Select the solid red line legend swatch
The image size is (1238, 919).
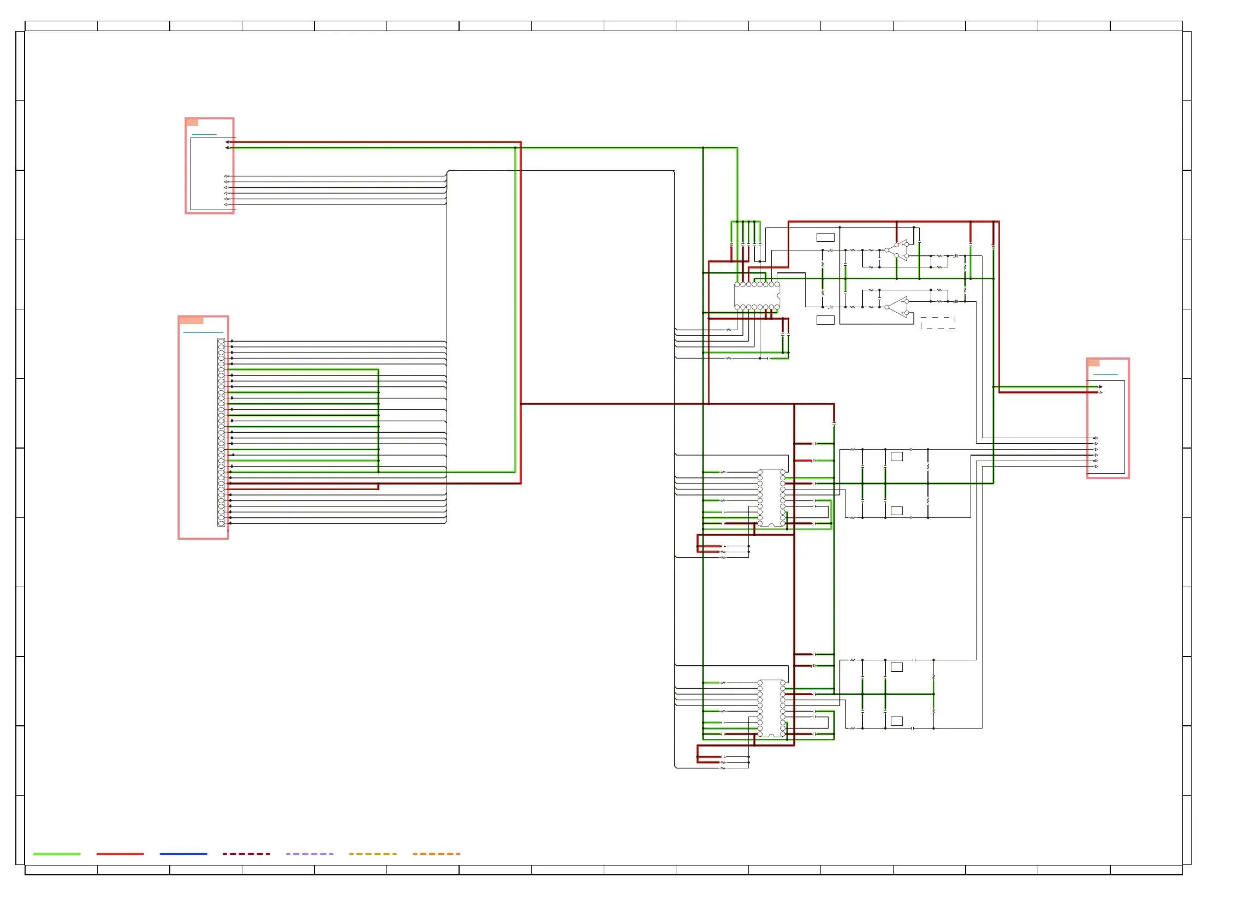pos(120,854)
